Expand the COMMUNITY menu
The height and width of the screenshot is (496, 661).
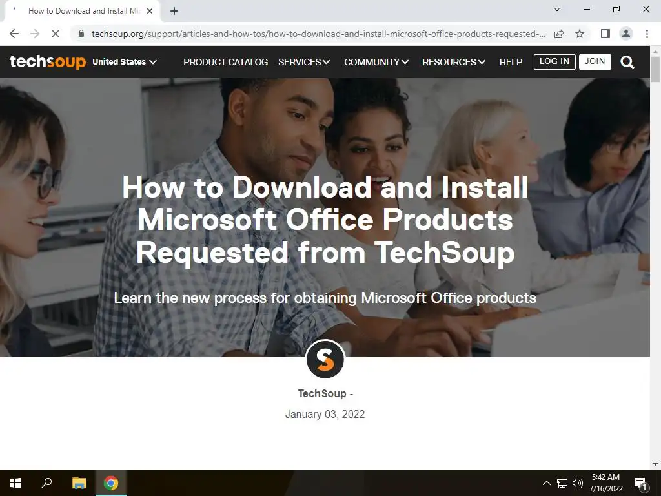376,62
